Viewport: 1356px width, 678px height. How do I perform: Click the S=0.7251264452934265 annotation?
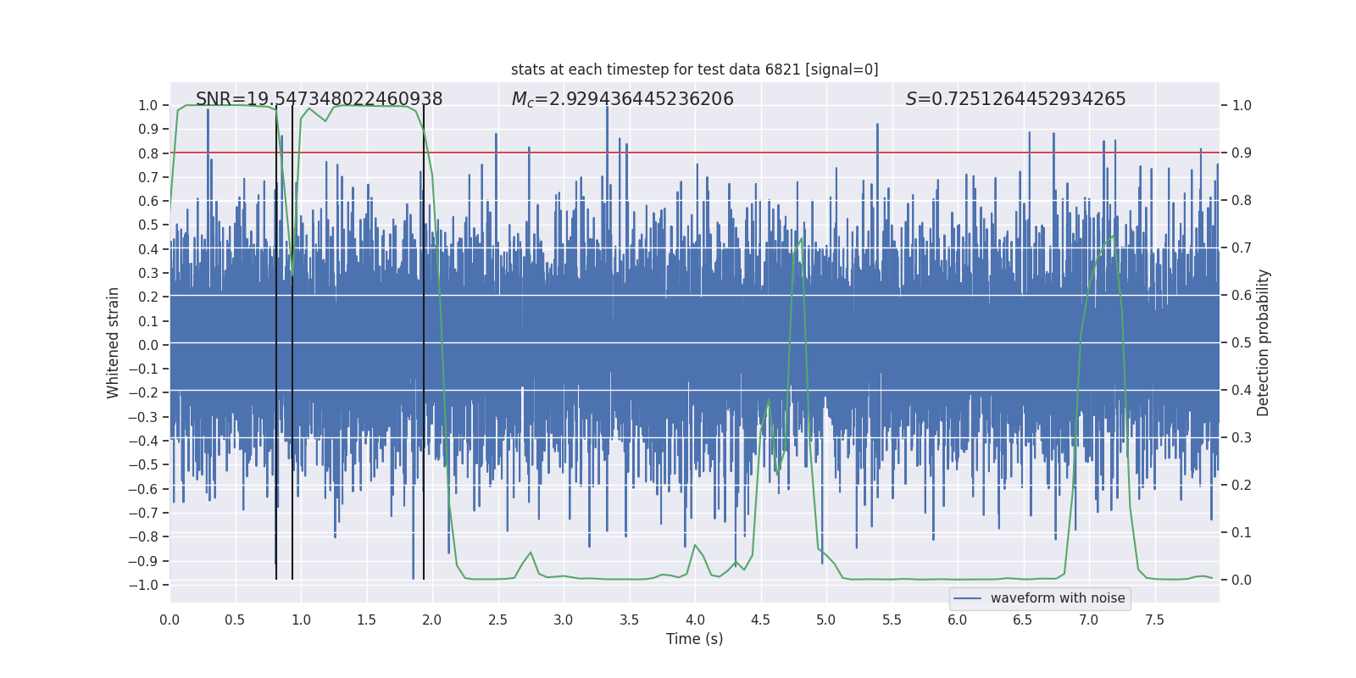pyautogui.click(x=1016, y=99)
